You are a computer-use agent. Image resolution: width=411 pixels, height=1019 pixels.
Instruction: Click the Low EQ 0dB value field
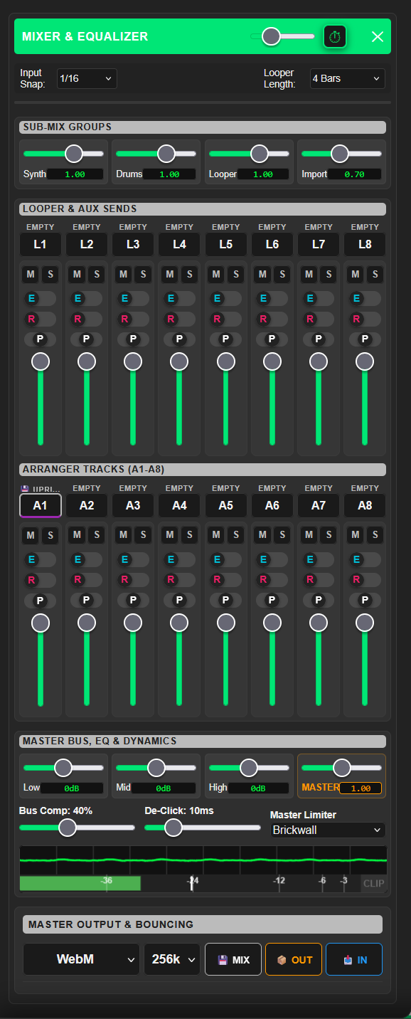[72, 788]
